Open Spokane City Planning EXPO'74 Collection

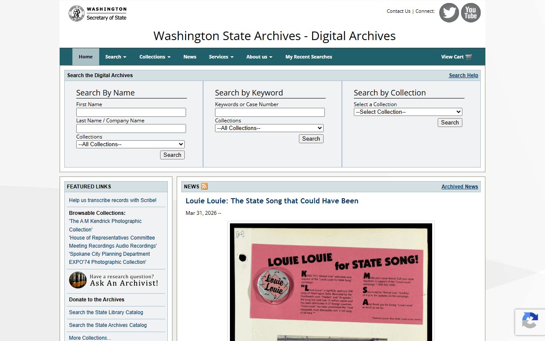(109, 258)
